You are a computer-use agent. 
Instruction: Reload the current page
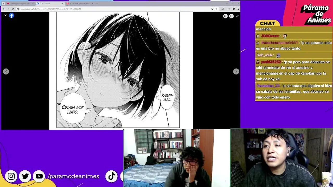tap(12, 9)
